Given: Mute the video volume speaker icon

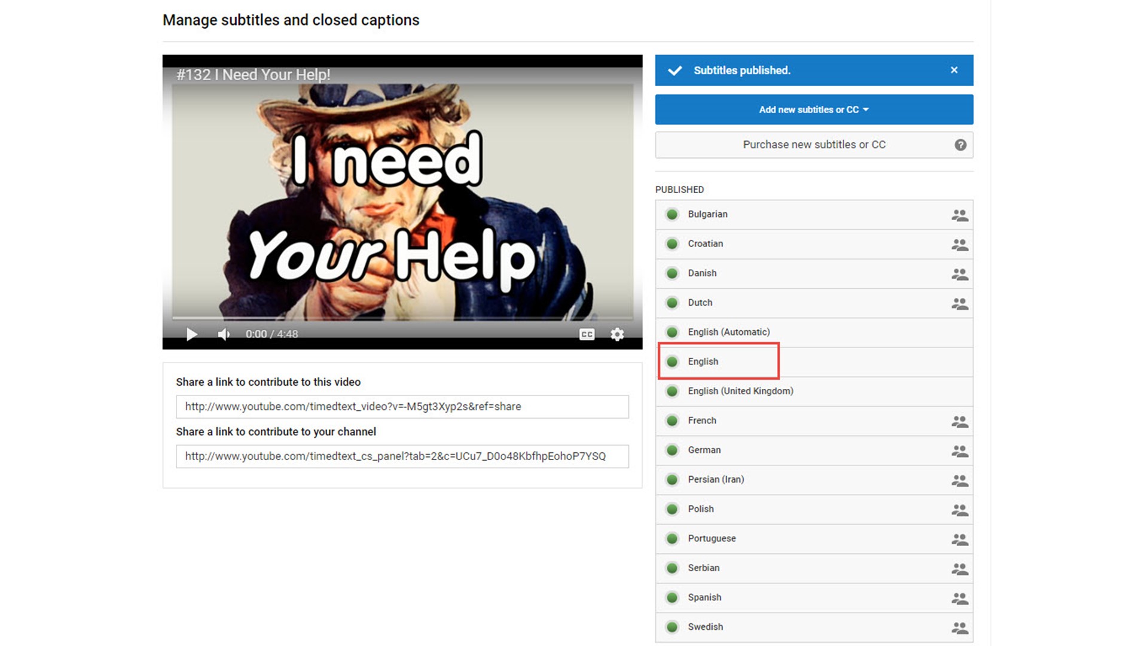Looking at the screenshot, I should 224,334.
